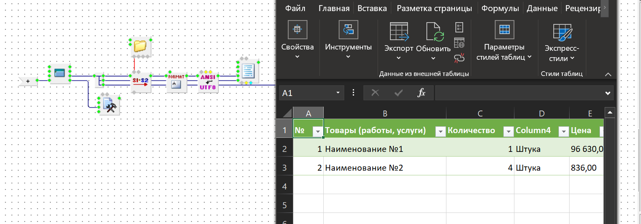Click the unlink table small ribbon icon
Screen dimensions: 641x224
click(459, 58)
